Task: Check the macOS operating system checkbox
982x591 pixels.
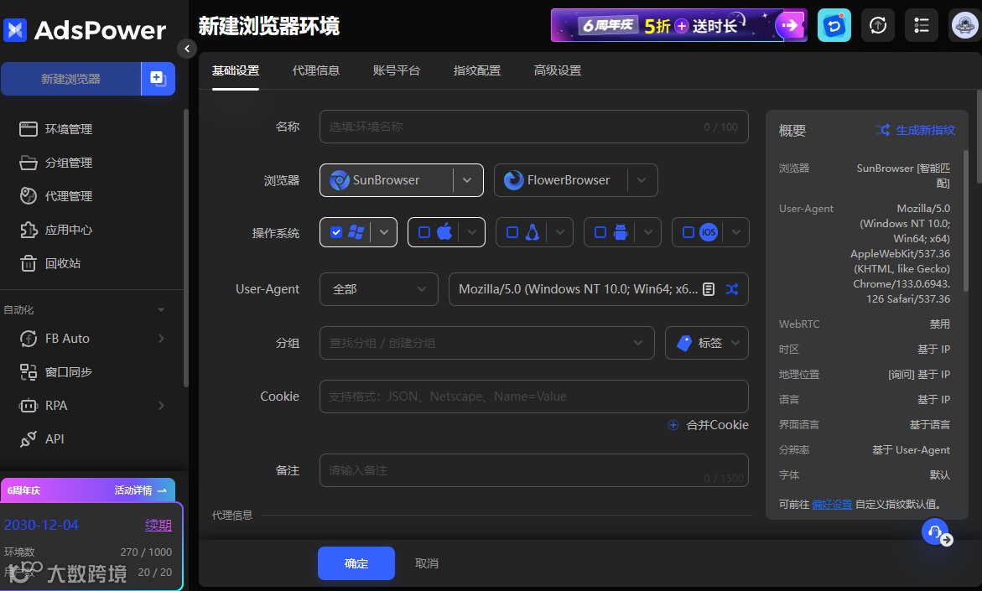Action: [x=424, y=232]
